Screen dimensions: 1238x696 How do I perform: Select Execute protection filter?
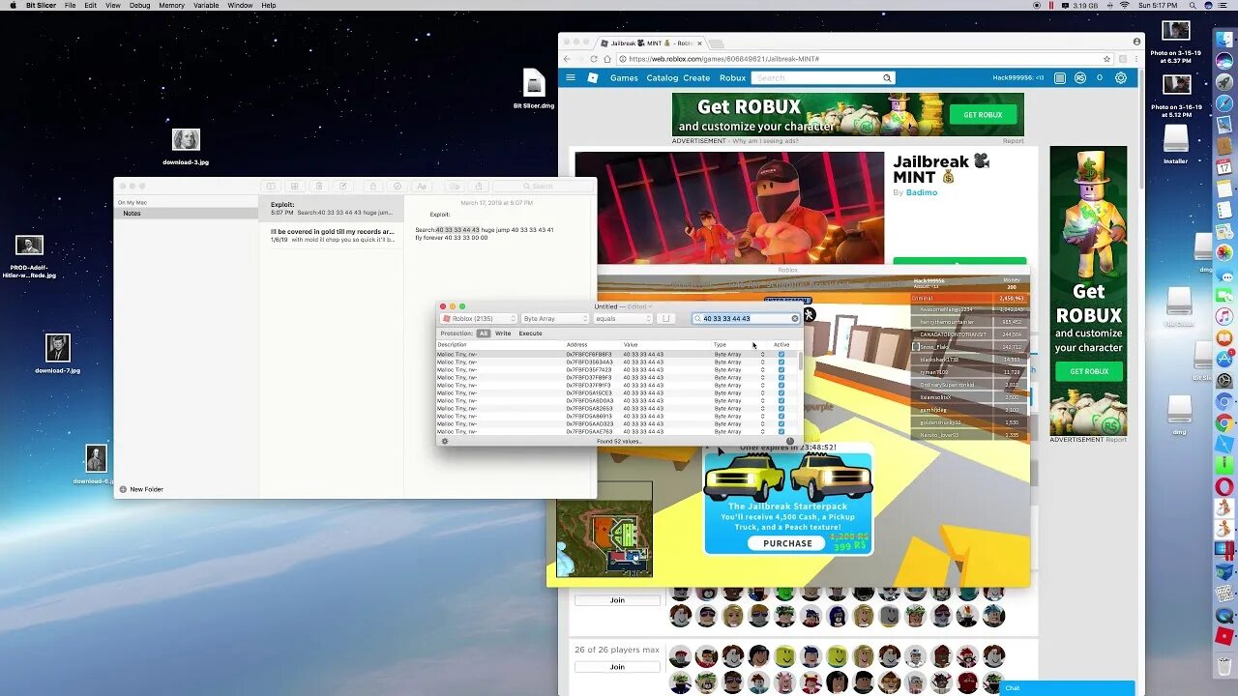(x=530, y=333)
